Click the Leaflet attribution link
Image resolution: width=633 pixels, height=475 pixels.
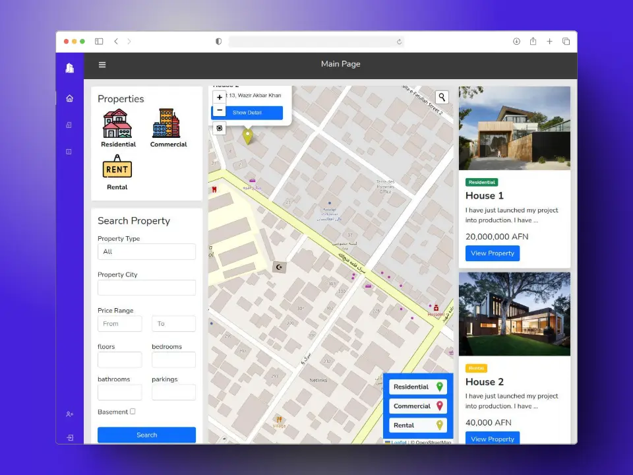(398, 442)
